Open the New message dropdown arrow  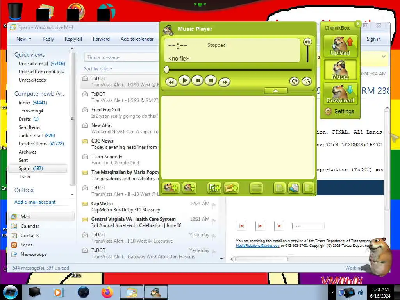pyautogui.click(x=30, y=39)
